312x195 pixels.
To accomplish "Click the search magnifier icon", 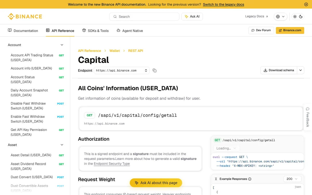I will [x=115, y=17].
